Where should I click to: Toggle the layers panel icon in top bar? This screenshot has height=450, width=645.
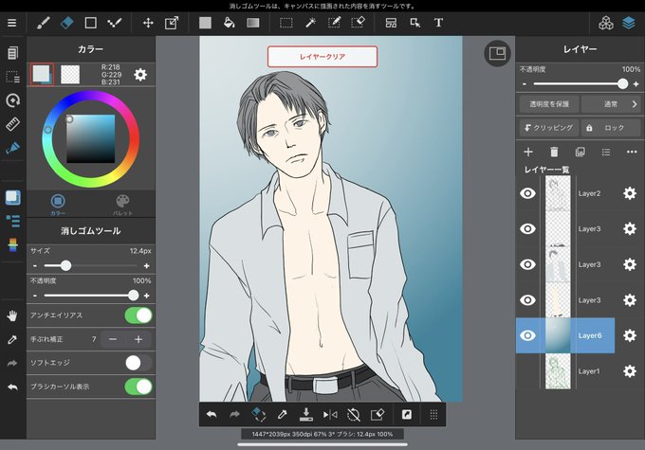pos(629,23)
